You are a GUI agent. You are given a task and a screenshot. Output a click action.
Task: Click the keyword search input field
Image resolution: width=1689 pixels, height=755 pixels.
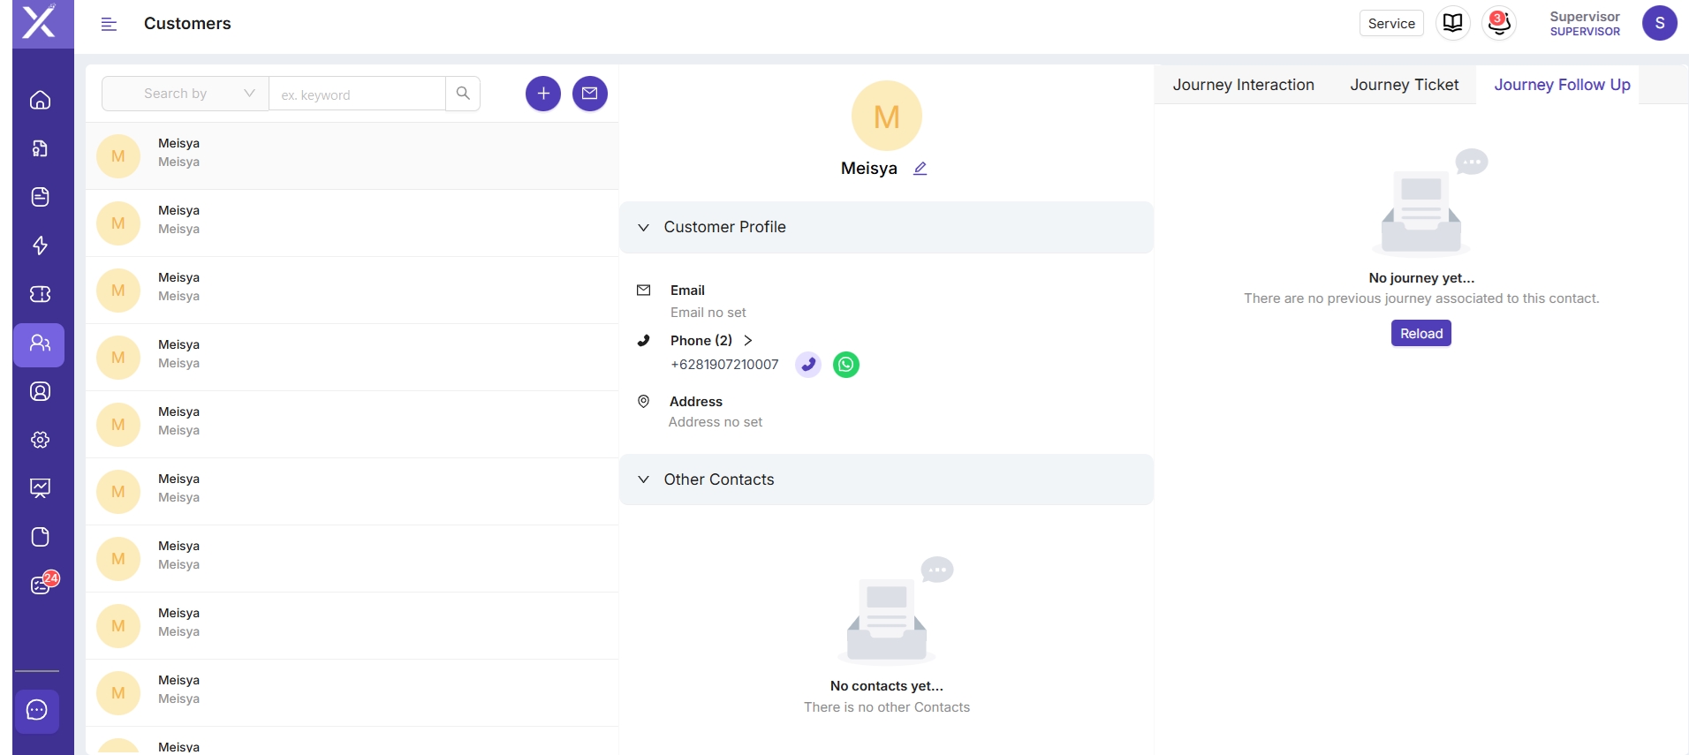pyautogui.click(x=357, y=94)
